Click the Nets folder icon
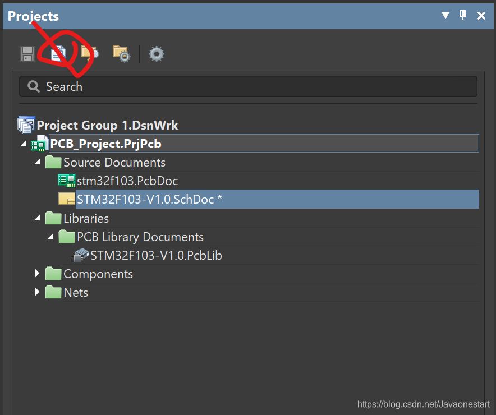 pos(53,292)
